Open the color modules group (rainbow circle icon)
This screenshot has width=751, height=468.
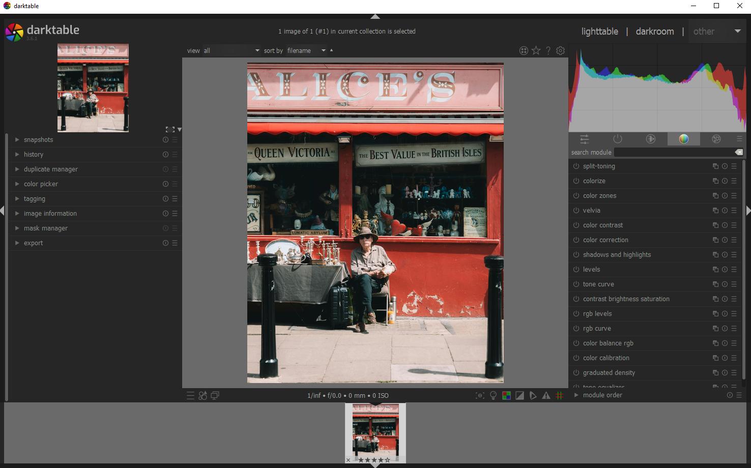coord(684,138)
